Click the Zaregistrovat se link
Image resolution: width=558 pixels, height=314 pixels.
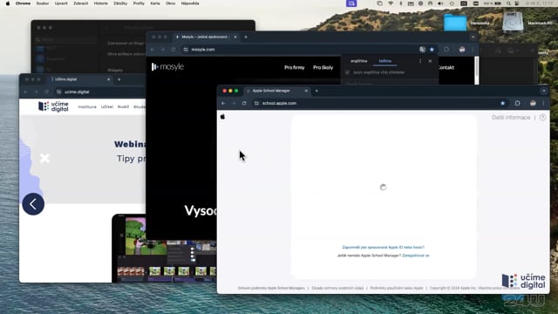coord(416,256)
